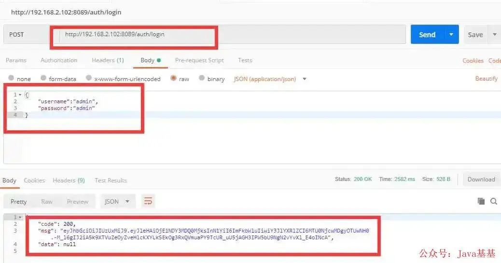501x263 pixels.
Task: Collapse the request body at line 1
Action: [20, 95]
